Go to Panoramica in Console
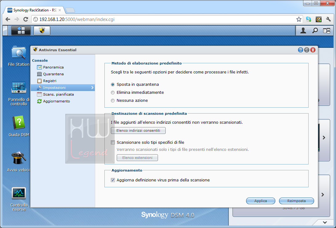This screenshot has height=228, width=336. click(x=63, y=67)
